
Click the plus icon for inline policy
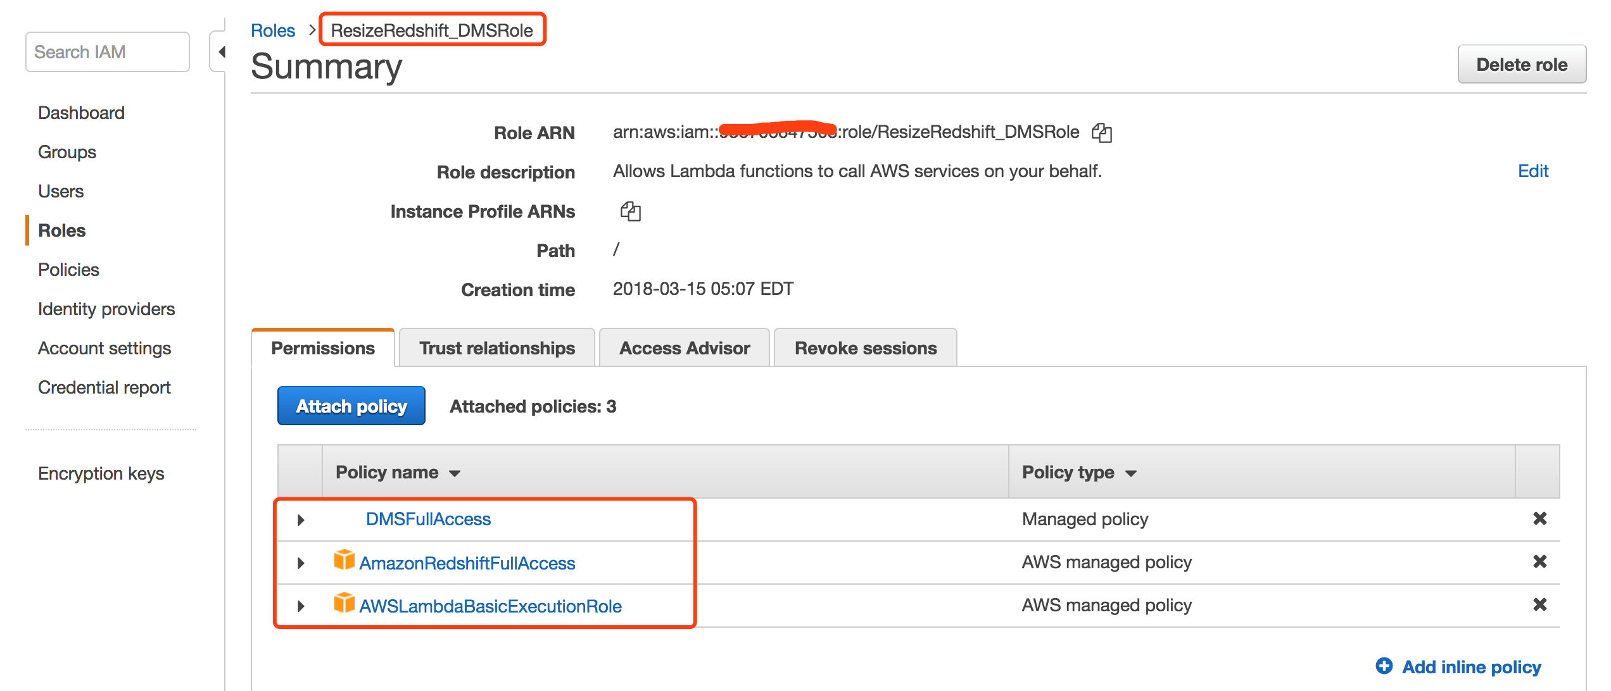pyautogui.click(x=1384, y=666)
